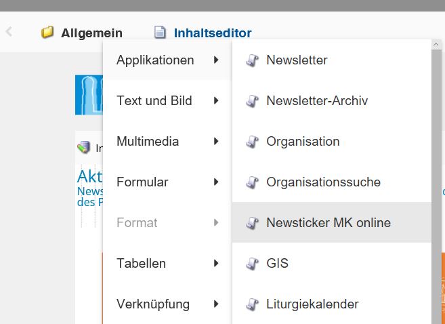Click the icon beside Newsletter-Archiv entry
This screenshot has height=324, width=445.
[252, 101]
